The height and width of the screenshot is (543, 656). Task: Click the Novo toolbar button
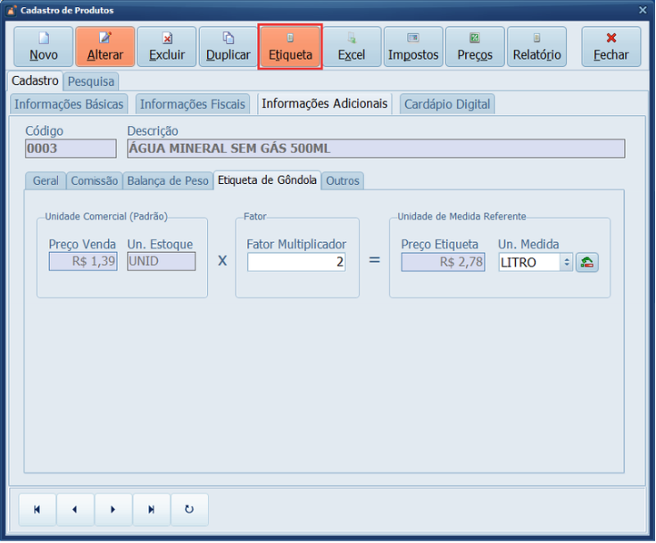pyautogui.click(x=44, y=46)
